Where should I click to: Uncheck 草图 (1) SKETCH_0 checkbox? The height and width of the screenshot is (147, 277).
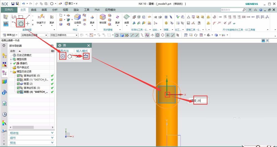(x=18, y=79)
